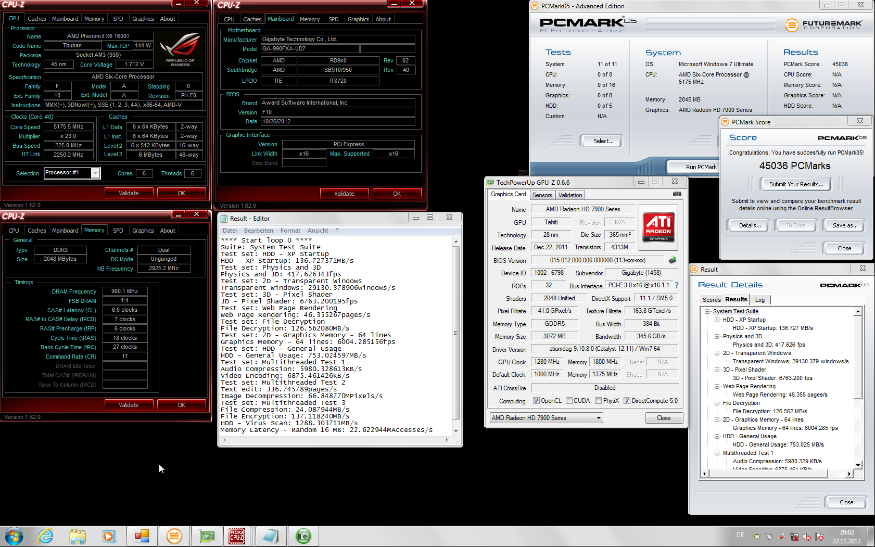Click the GPU-Z BIOS save chip icon

coord(673,260)
